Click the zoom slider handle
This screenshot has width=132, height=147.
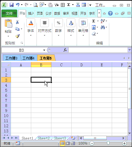pos(108,143)
